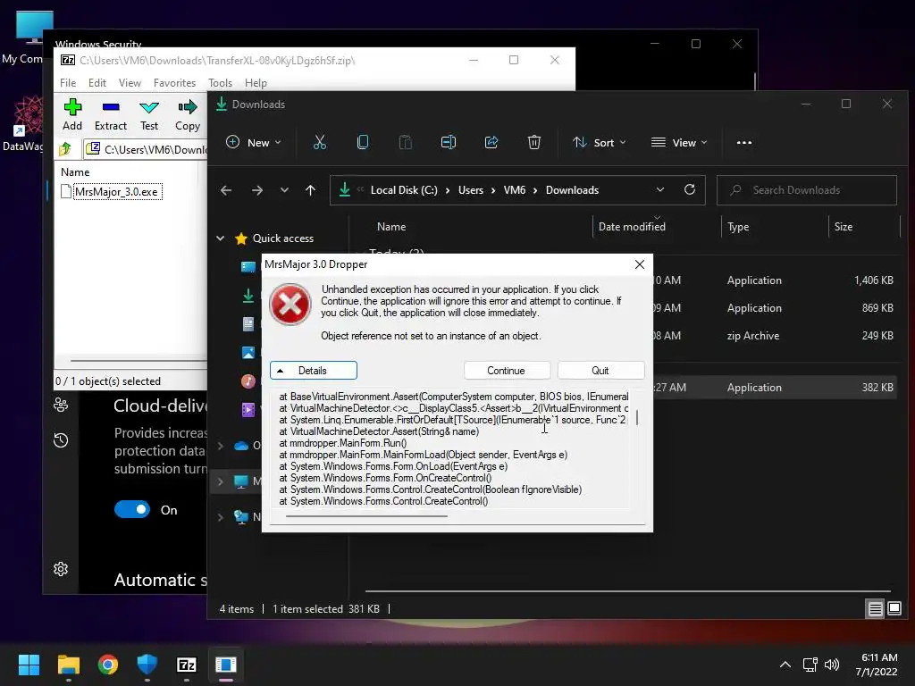Open View menu in 7-Zip
The width and height of the screenshot is (915, 686).
click(130, 83)
